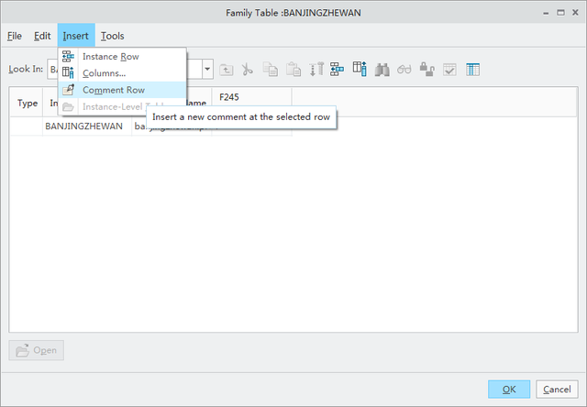Click the sort/patternize instance toolbar icon
Screen dimensions: 587x407
[316, 70]
